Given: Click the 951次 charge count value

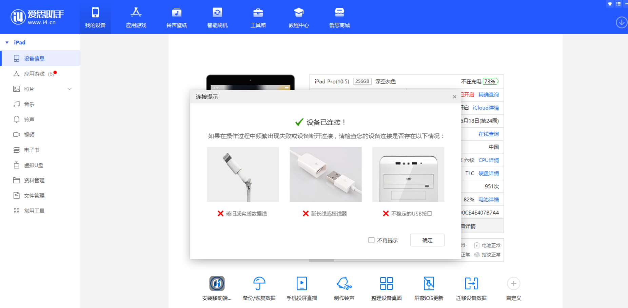Looking at the screenshot, I should [x=492, y=186].
